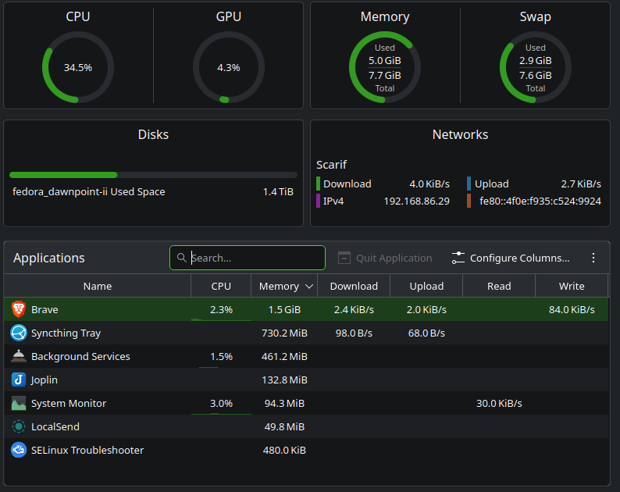Image resolution: width=620 pixels, height=492 pixels.
Task: Click the Memory used ring gauge
Action: coord(385,67)
